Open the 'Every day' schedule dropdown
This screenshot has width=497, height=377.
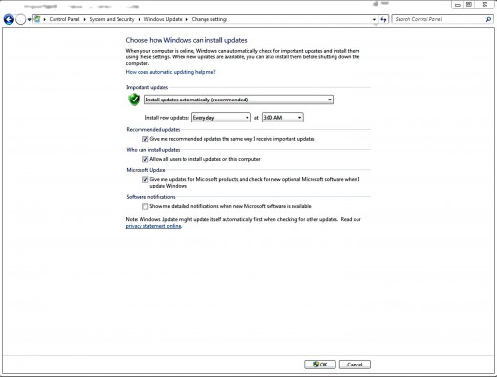click(221, 118)
